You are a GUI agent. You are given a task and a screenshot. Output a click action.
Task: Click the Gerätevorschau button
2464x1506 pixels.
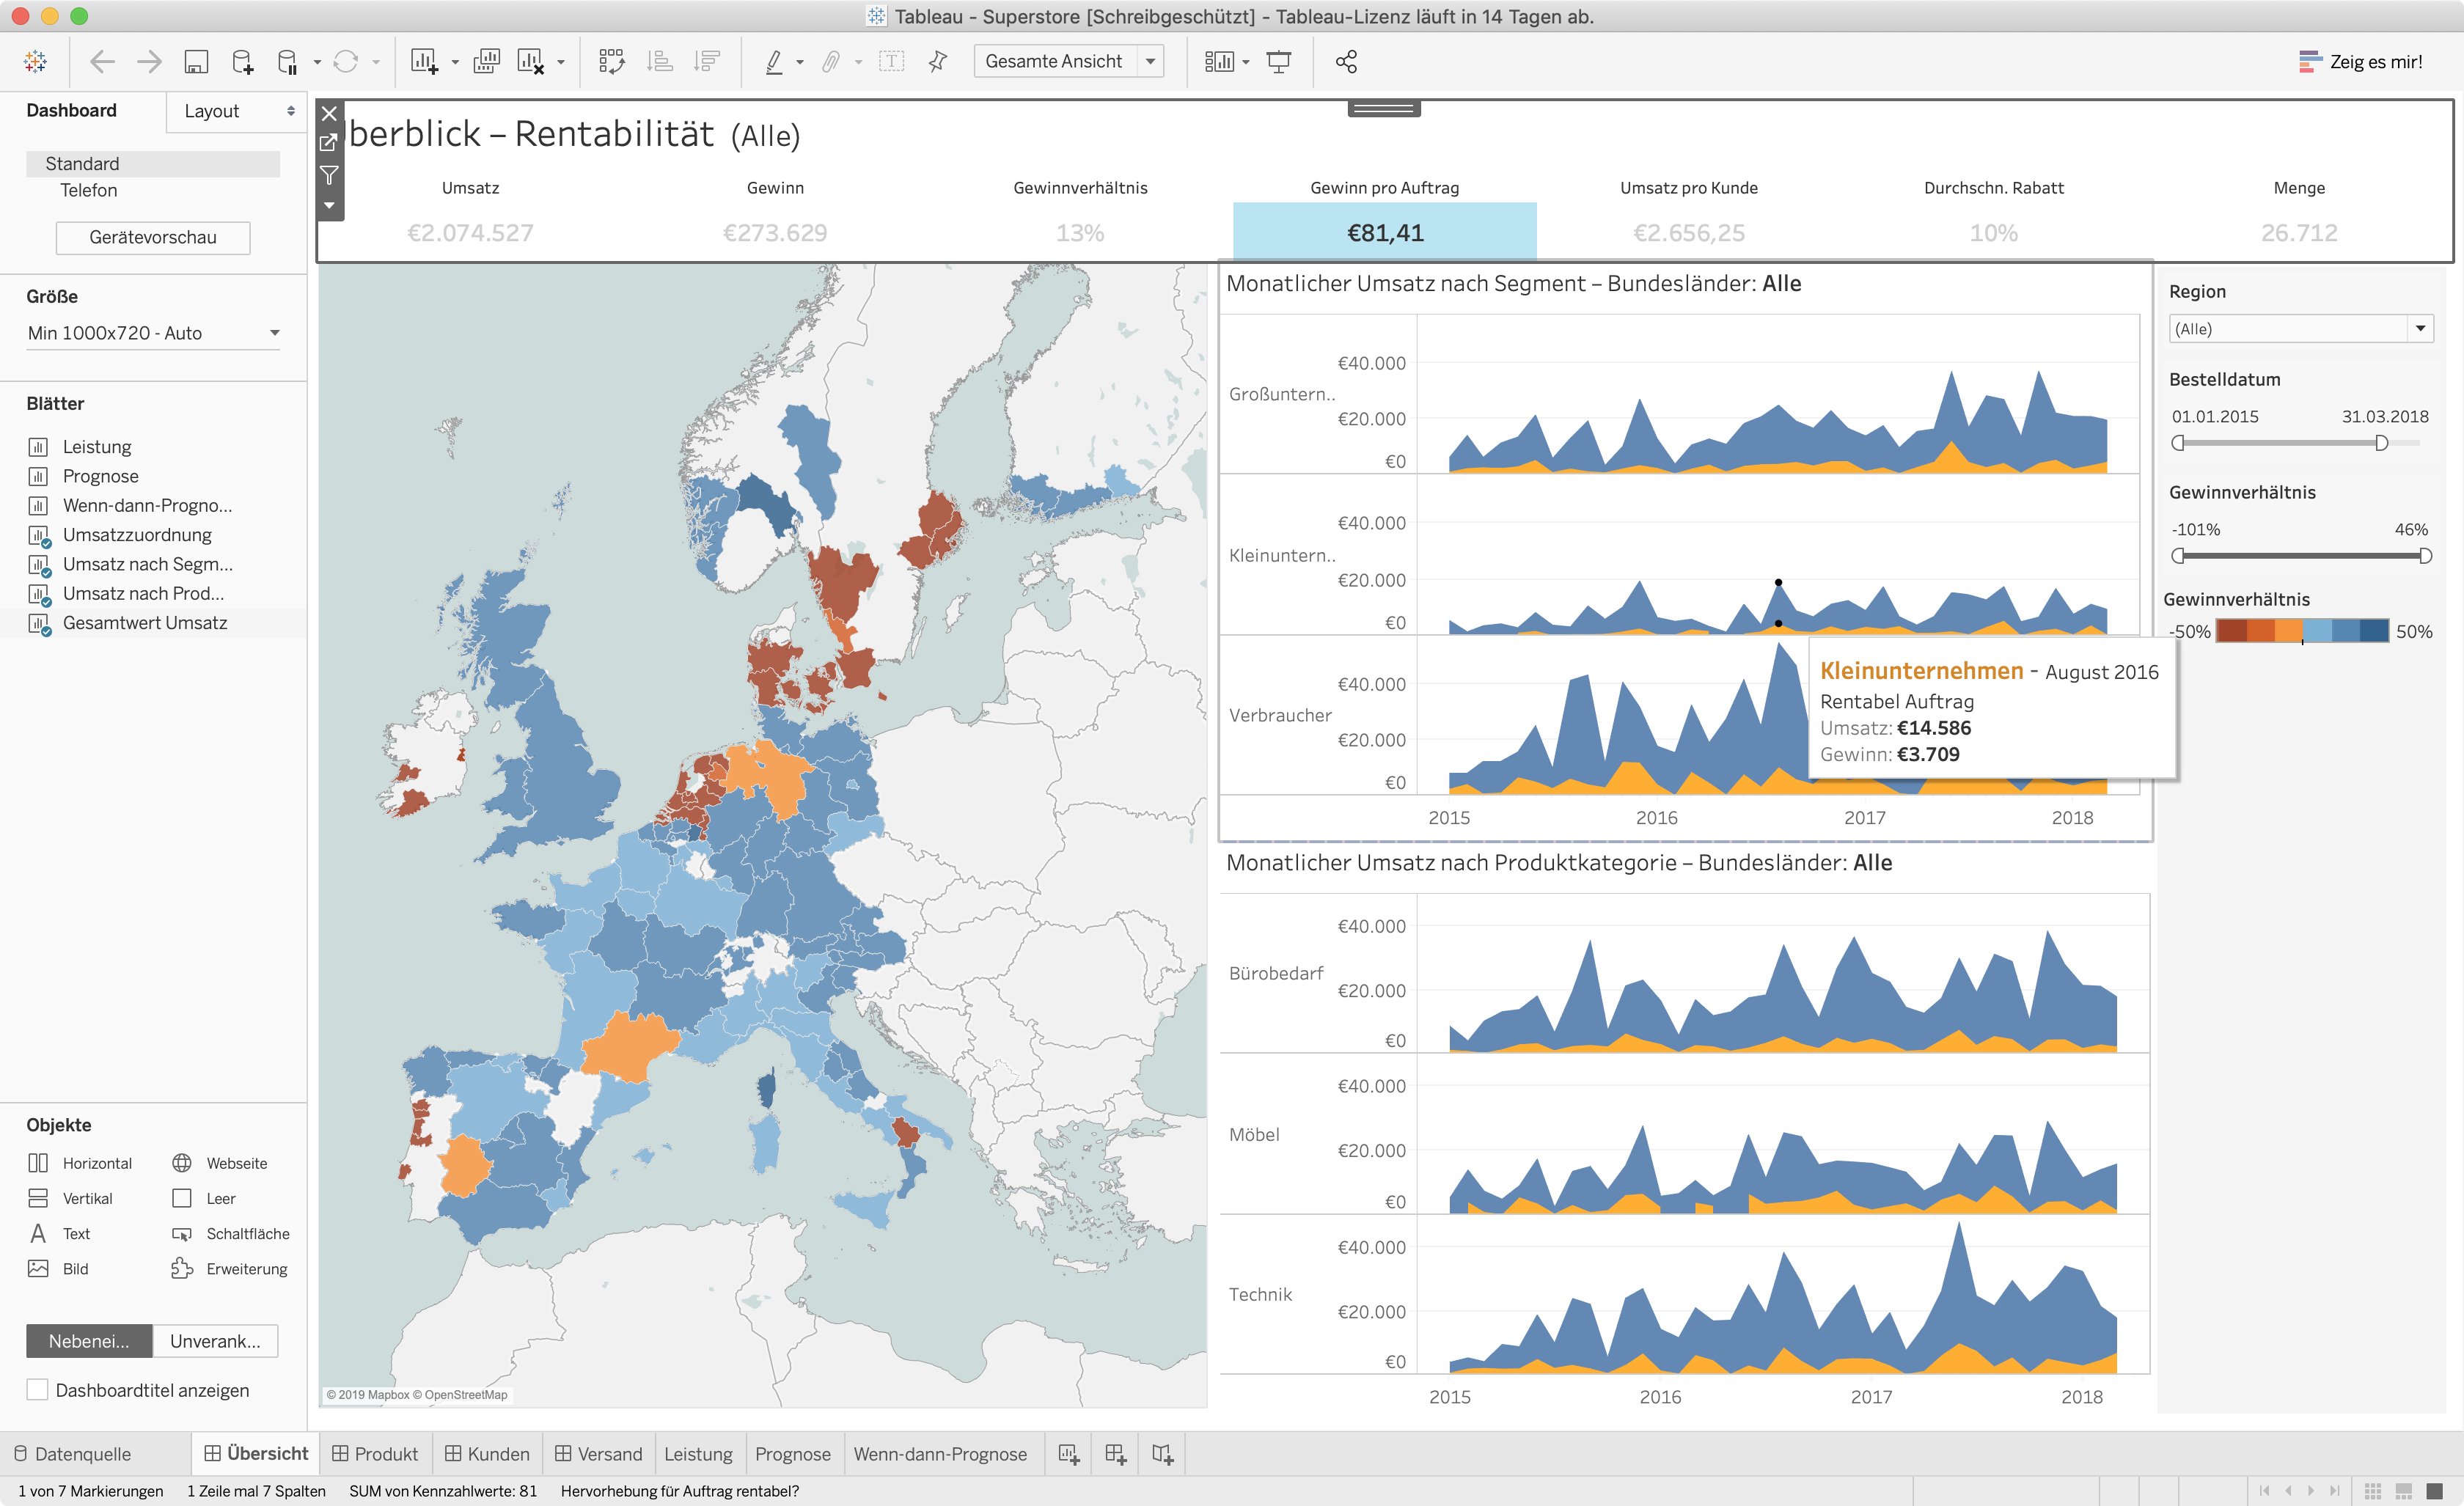[x=153, y=237]
